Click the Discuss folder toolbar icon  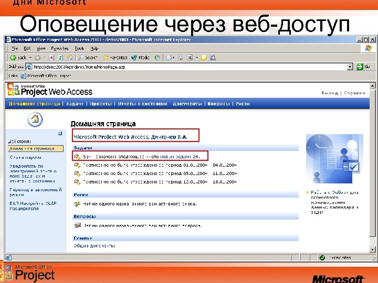point(204,58)
